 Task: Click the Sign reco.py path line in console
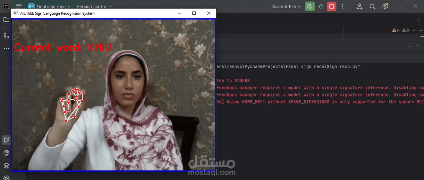288,67
